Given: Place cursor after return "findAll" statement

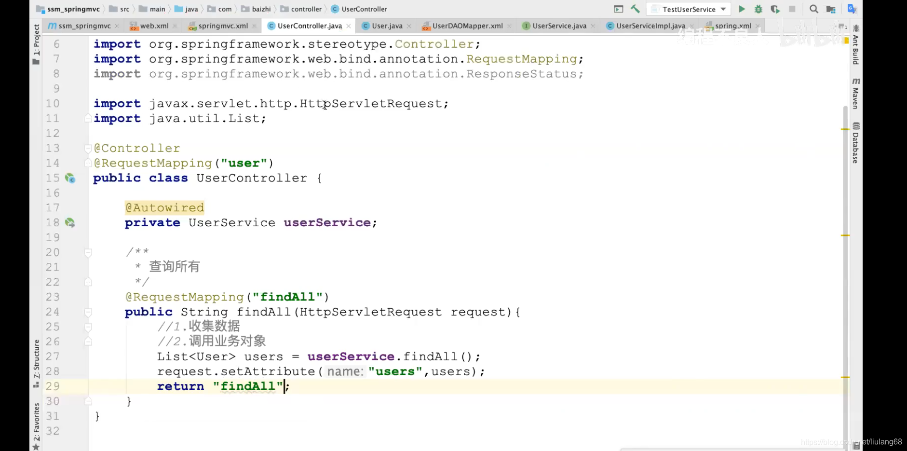Looking at the screenshot, I should pyautogui.click(x=290, y=386).
